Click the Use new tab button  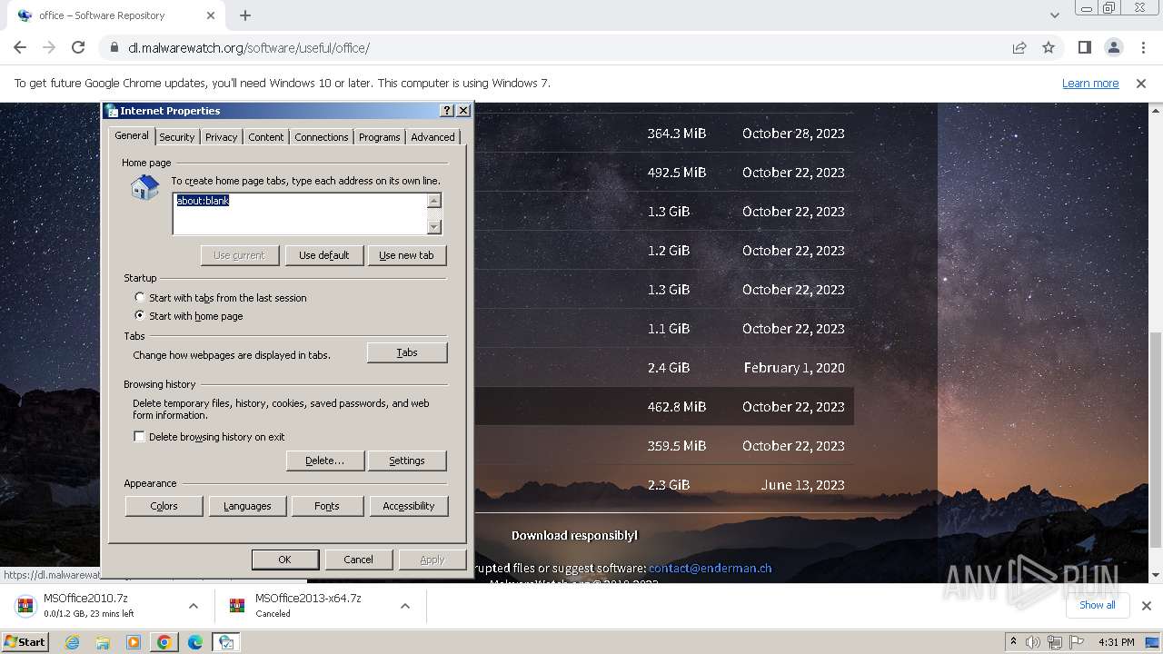tap(407, 255)
